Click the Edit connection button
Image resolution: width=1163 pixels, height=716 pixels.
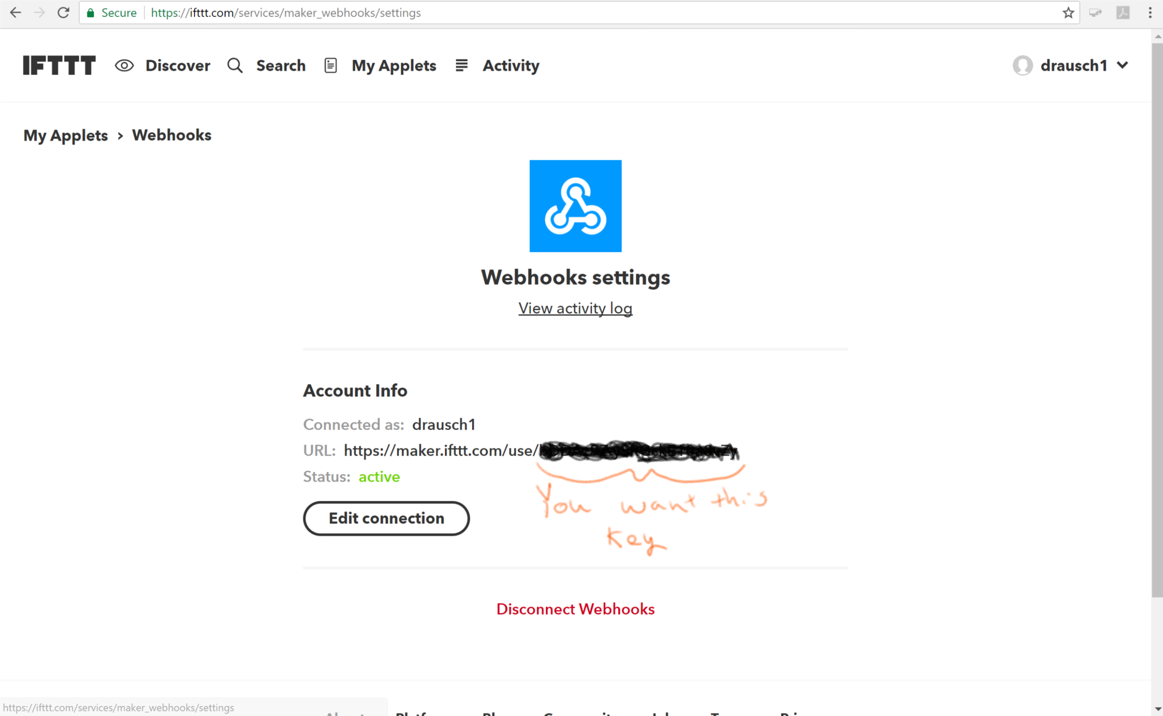point(386,518)
